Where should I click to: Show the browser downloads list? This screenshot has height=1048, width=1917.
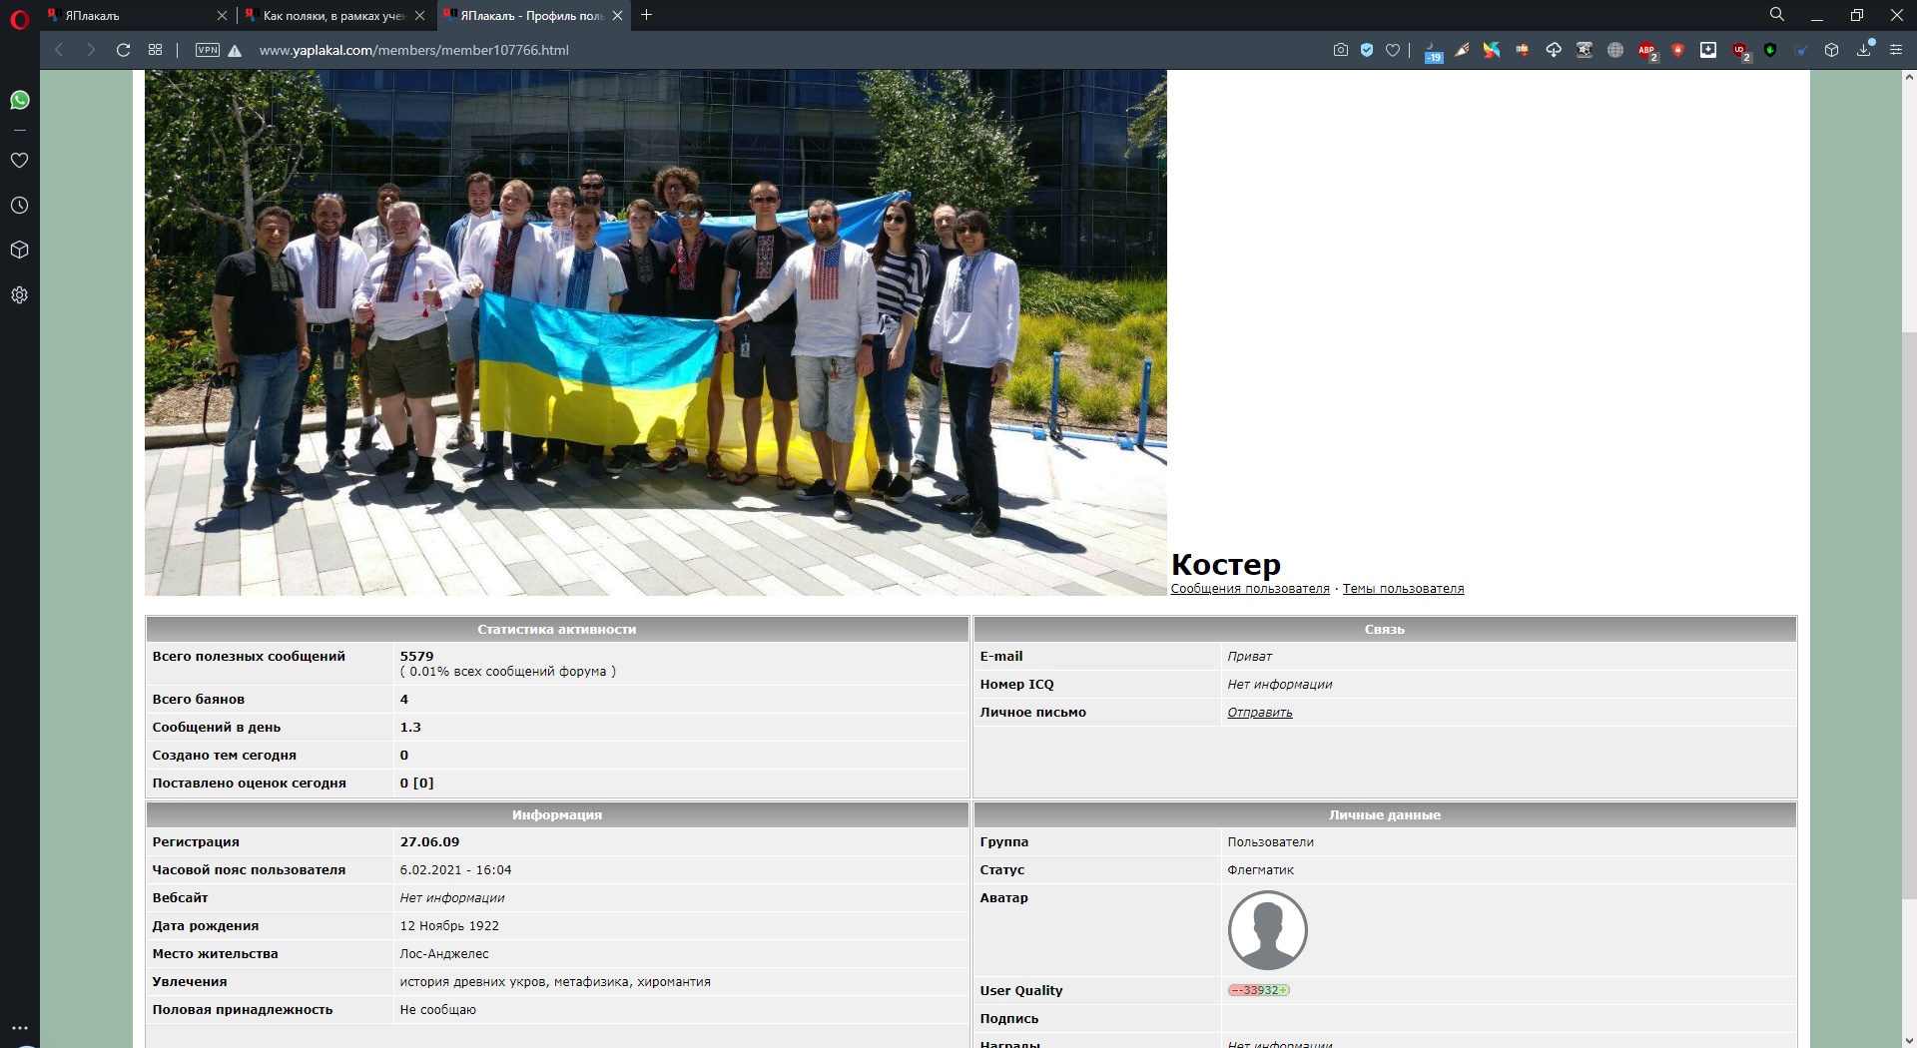(x=1864, y=49)
